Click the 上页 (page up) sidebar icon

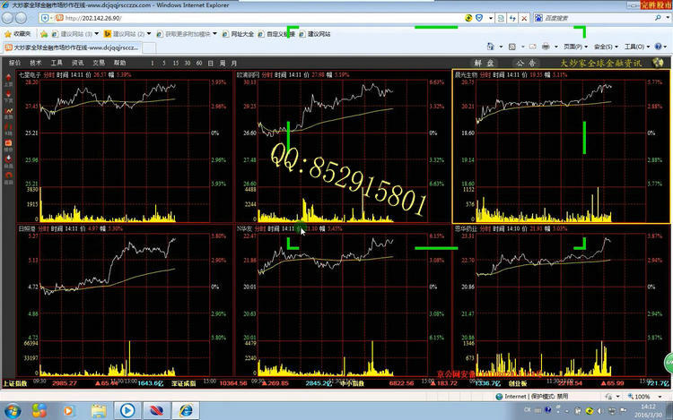click(8, 81)
